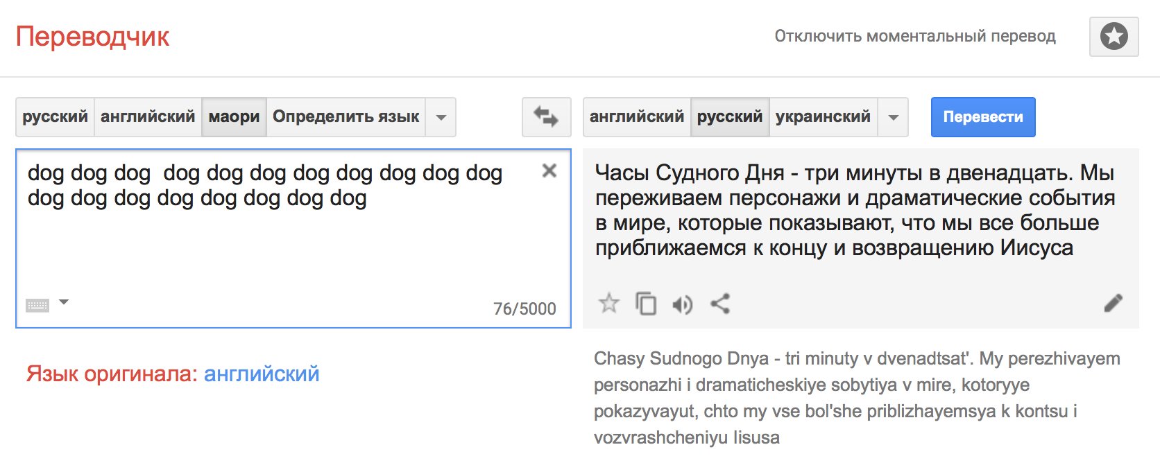Listen to translation via speaker icon

(683, 304)
